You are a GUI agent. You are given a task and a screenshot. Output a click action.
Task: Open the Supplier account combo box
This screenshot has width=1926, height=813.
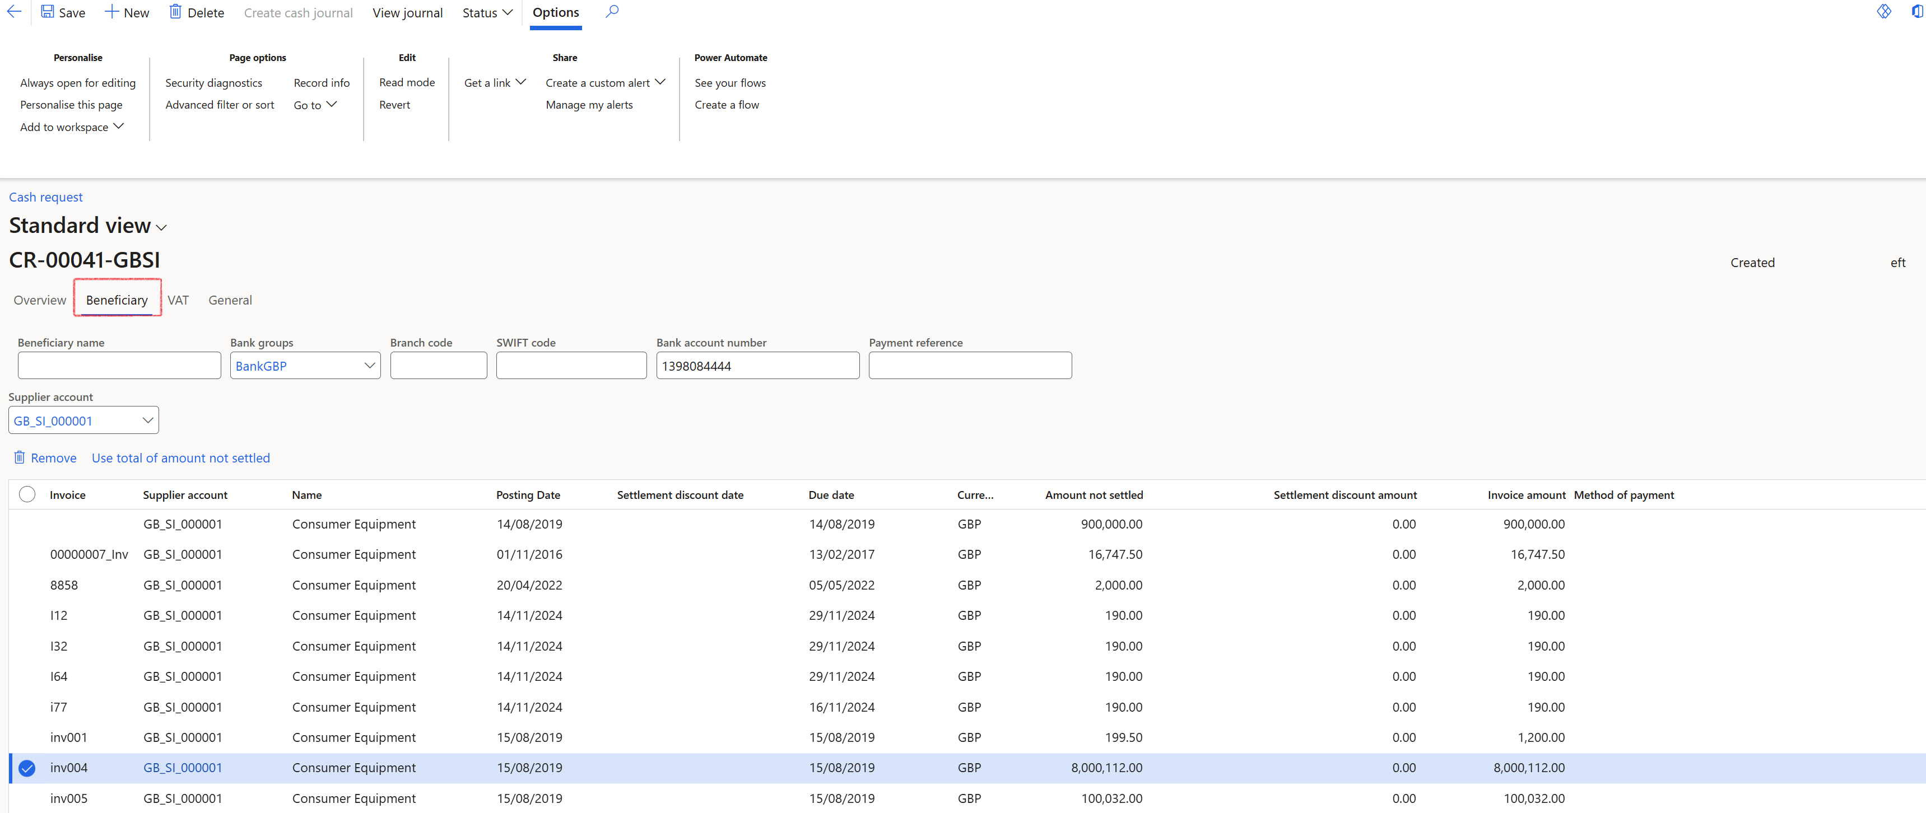coord(83,420)
